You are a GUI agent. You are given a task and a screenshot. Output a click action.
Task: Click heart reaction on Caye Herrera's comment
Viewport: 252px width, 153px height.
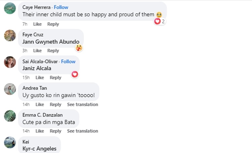[x=157, y=21]
